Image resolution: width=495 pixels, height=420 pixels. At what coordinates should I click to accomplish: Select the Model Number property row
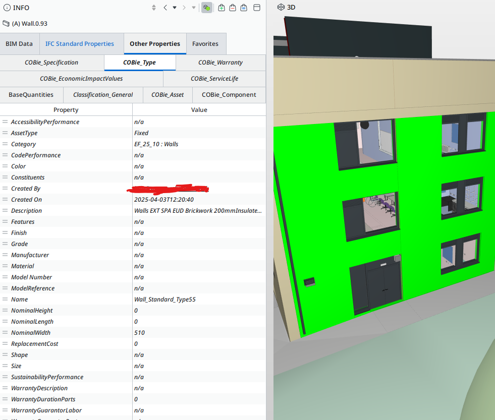133,277
